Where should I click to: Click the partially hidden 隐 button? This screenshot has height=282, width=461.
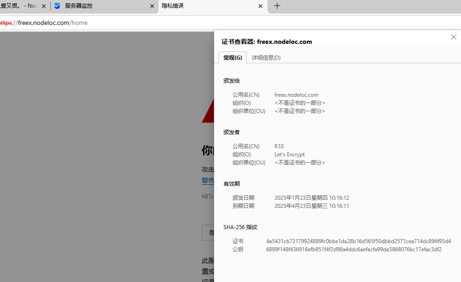(208, 233)
